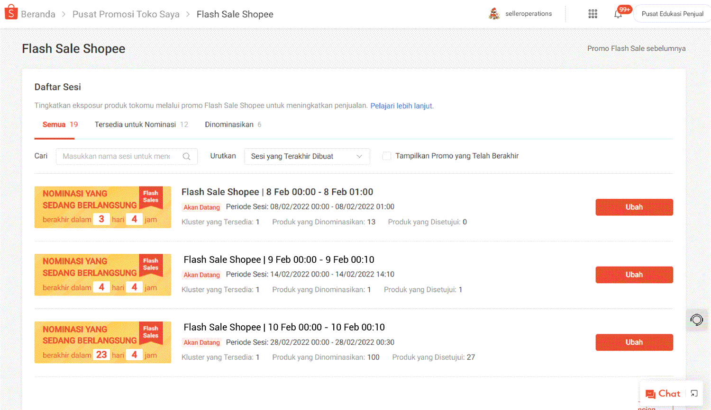Expand the chat panel arrow icon
This screenshot has height=410, width=711.
694,393
